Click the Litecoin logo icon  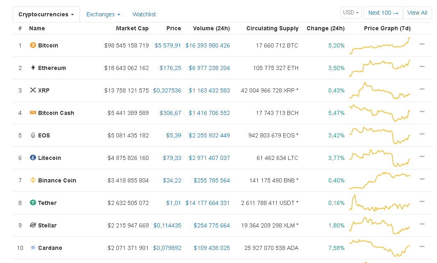33,158
